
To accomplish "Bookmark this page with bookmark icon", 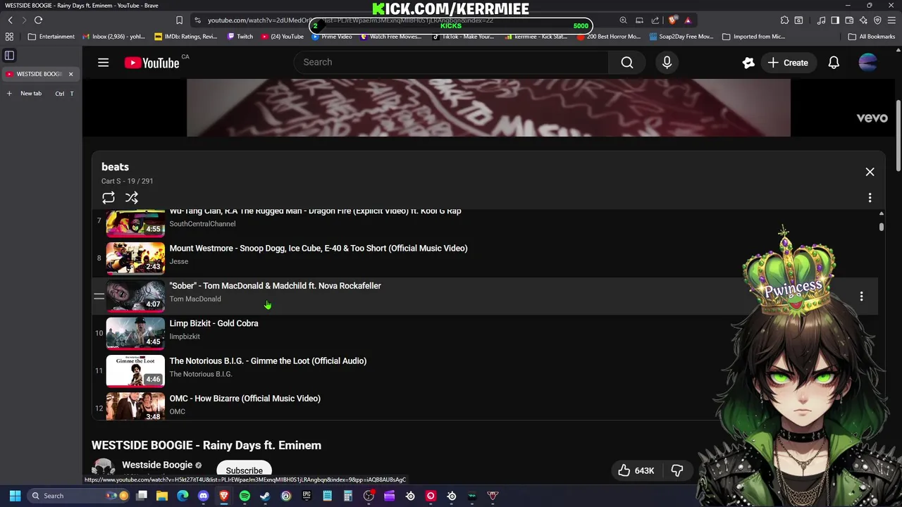I will click(179, 20).
